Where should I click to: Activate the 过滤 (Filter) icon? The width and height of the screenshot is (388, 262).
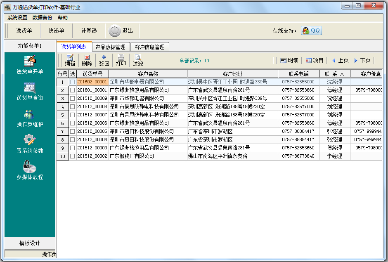(x=137, y=60)
